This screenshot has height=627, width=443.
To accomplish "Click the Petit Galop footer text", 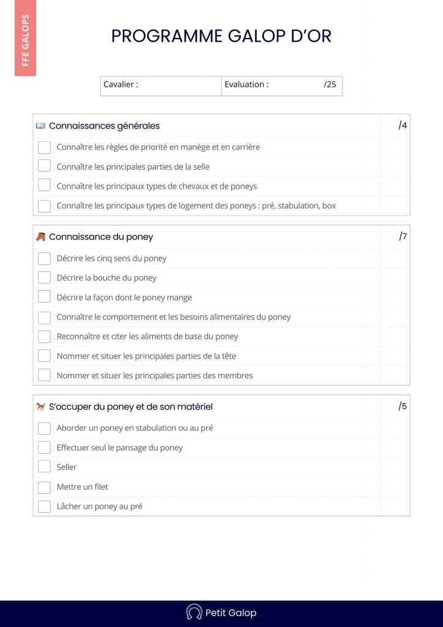I will click(231, 612).
